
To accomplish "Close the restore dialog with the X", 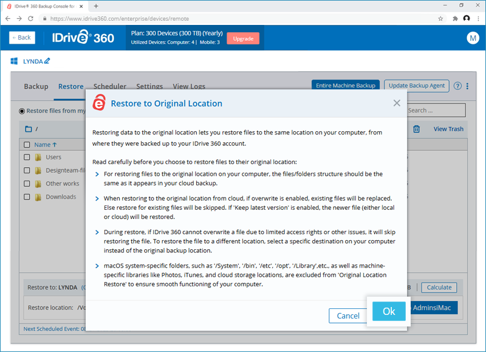I will [397, 103].
